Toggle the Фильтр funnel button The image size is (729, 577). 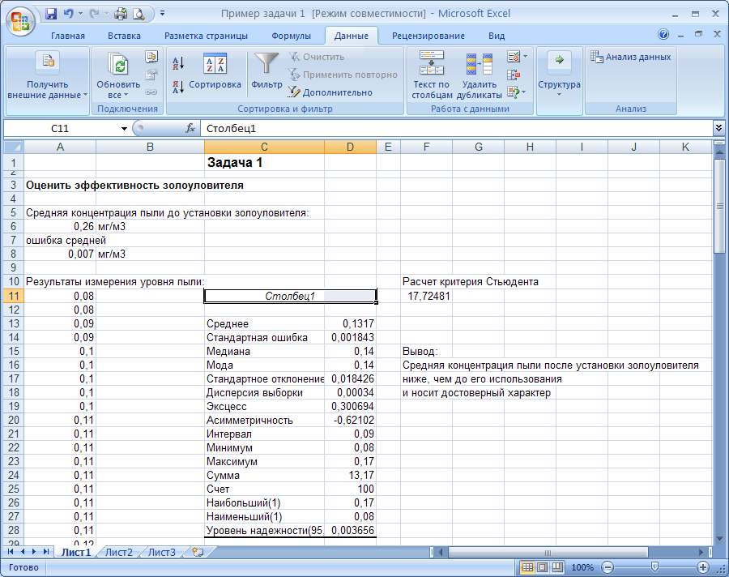(266, 71)
